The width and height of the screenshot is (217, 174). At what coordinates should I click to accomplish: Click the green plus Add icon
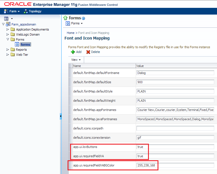point(73,52)
